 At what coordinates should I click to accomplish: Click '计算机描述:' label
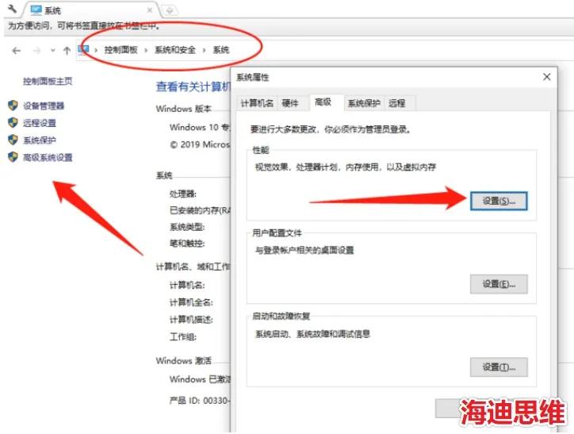click(x=191, y=320)
